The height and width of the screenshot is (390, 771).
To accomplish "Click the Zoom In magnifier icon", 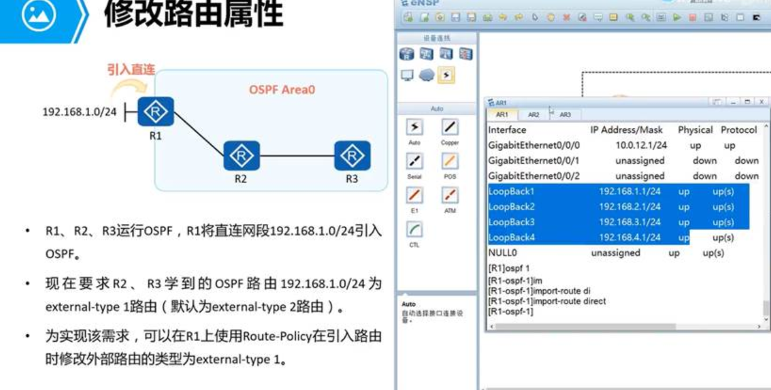I will tap(630, 18).
